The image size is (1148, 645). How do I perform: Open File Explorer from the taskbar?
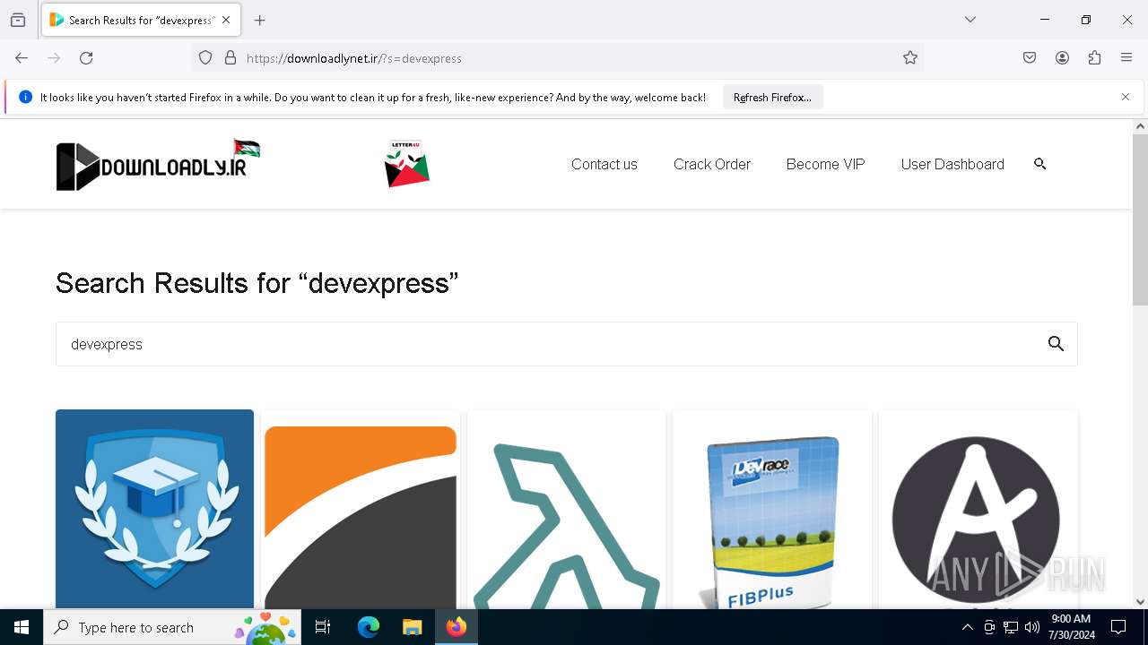click(x=412, y=627)
